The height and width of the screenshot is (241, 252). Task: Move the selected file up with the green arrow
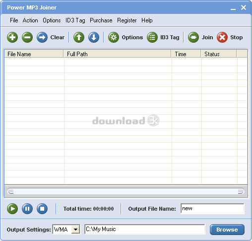coord(79,37)
